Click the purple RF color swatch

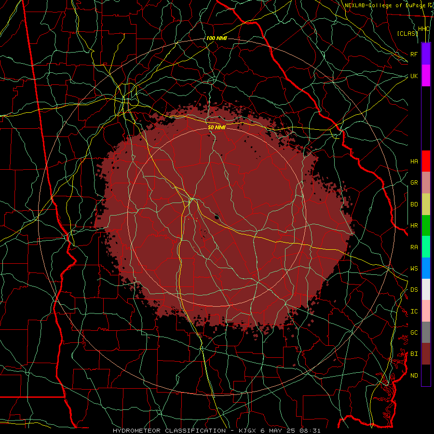pyautogui.click(x=426, y=54)
